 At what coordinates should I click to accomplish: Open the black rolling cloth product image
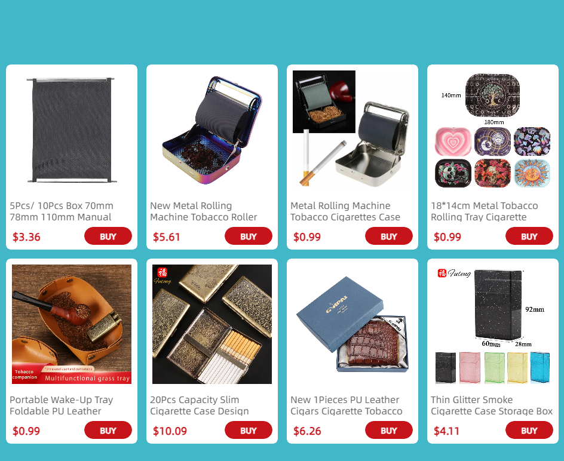click(72, 130)
